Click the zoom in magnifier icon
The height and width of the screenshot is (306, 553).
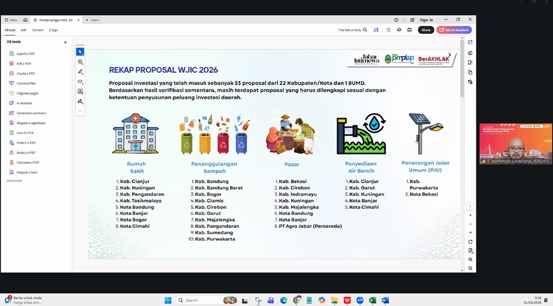pyautogui.click(x=470, y=259)
